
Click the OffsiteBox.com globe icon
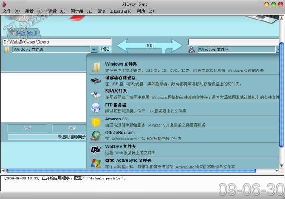[x=96, y=136]
